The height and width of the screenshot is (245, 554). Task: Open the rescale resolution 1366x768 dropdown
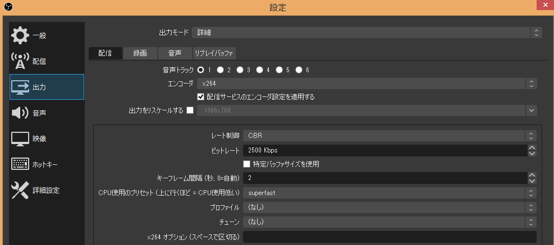pos(367,110)
